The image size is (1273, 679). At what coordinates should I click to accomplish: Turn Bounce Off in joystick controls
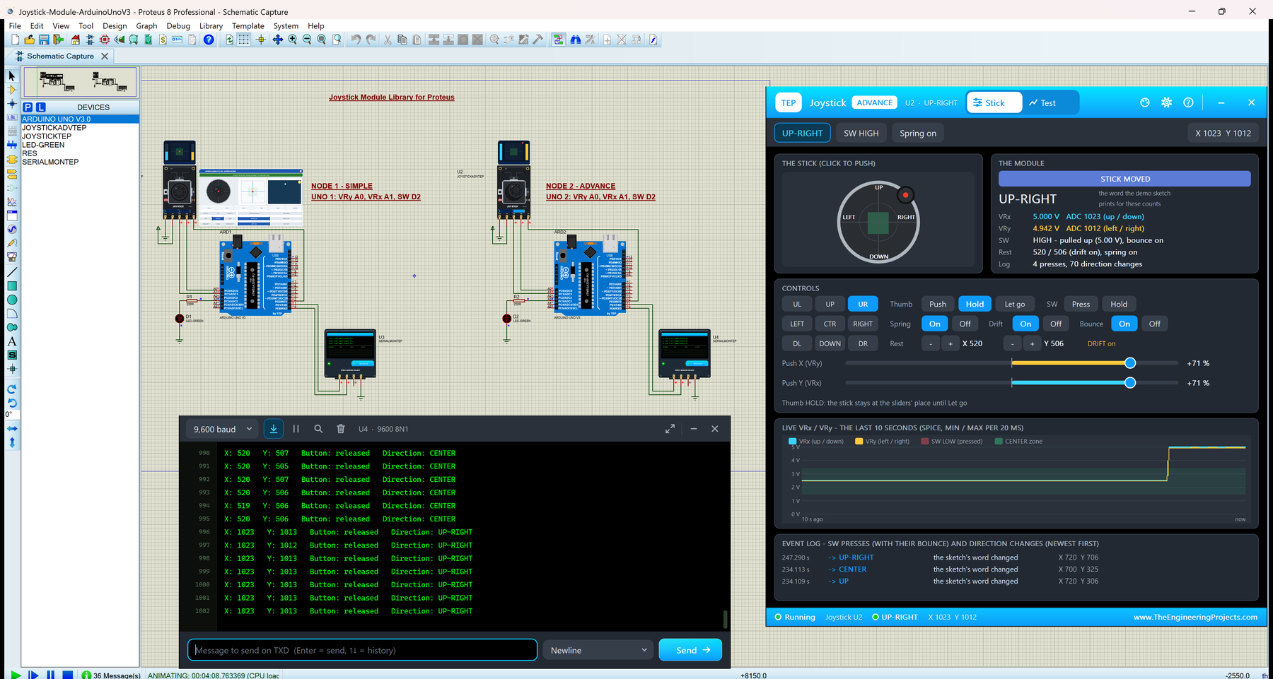1154,324
